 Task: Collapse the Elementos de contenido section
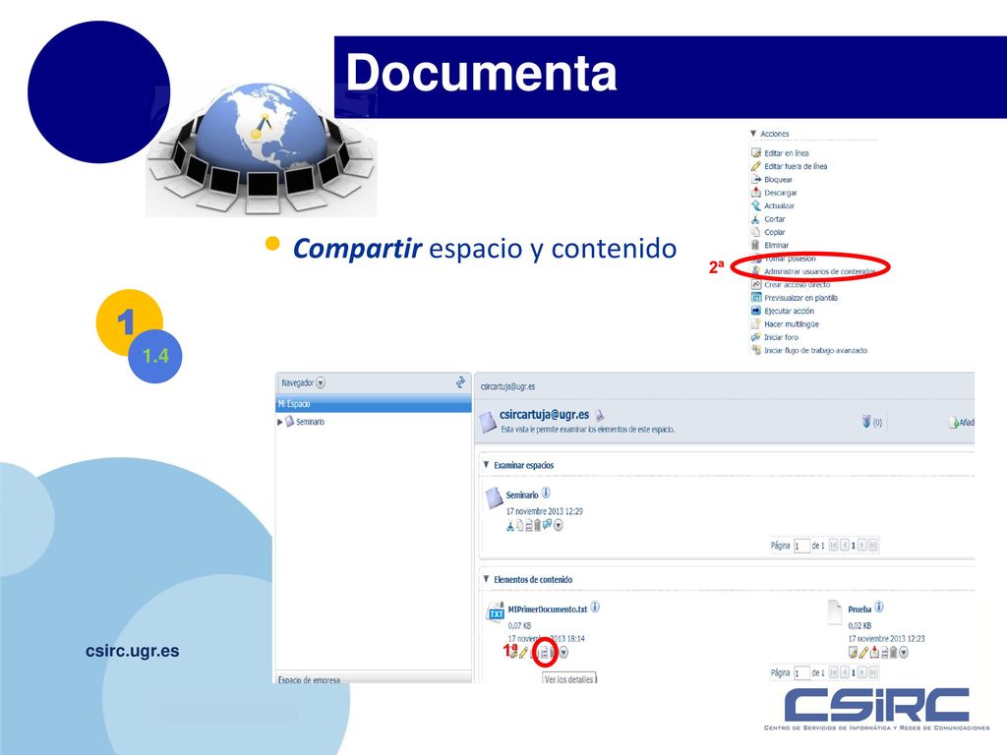coord(486,579)
